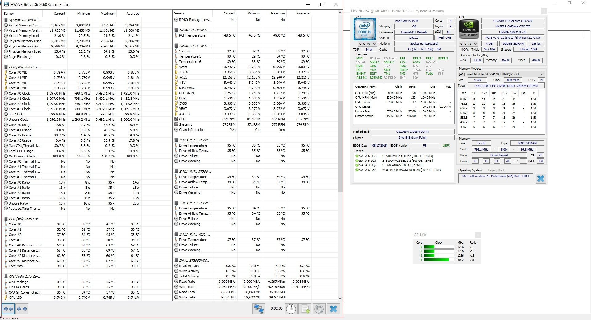
Task: Click the Total CPU Usage row
Action: coord(72,151)
